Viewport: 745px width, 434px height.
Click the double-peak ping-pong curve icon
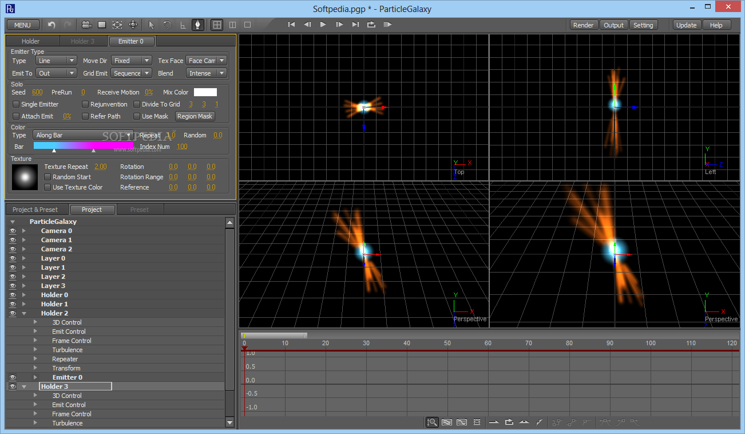tap(524, 423)
